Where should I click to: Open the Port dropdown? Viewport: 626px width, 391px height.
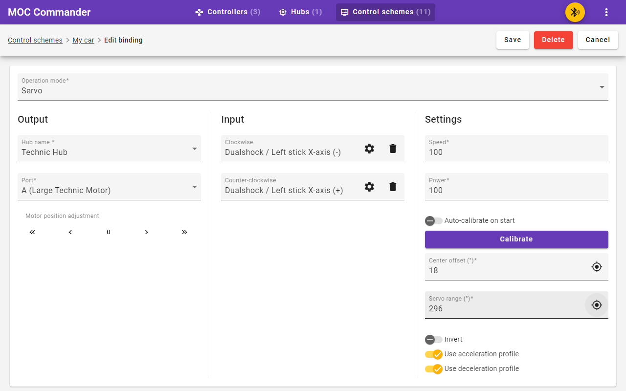point(109,187)
